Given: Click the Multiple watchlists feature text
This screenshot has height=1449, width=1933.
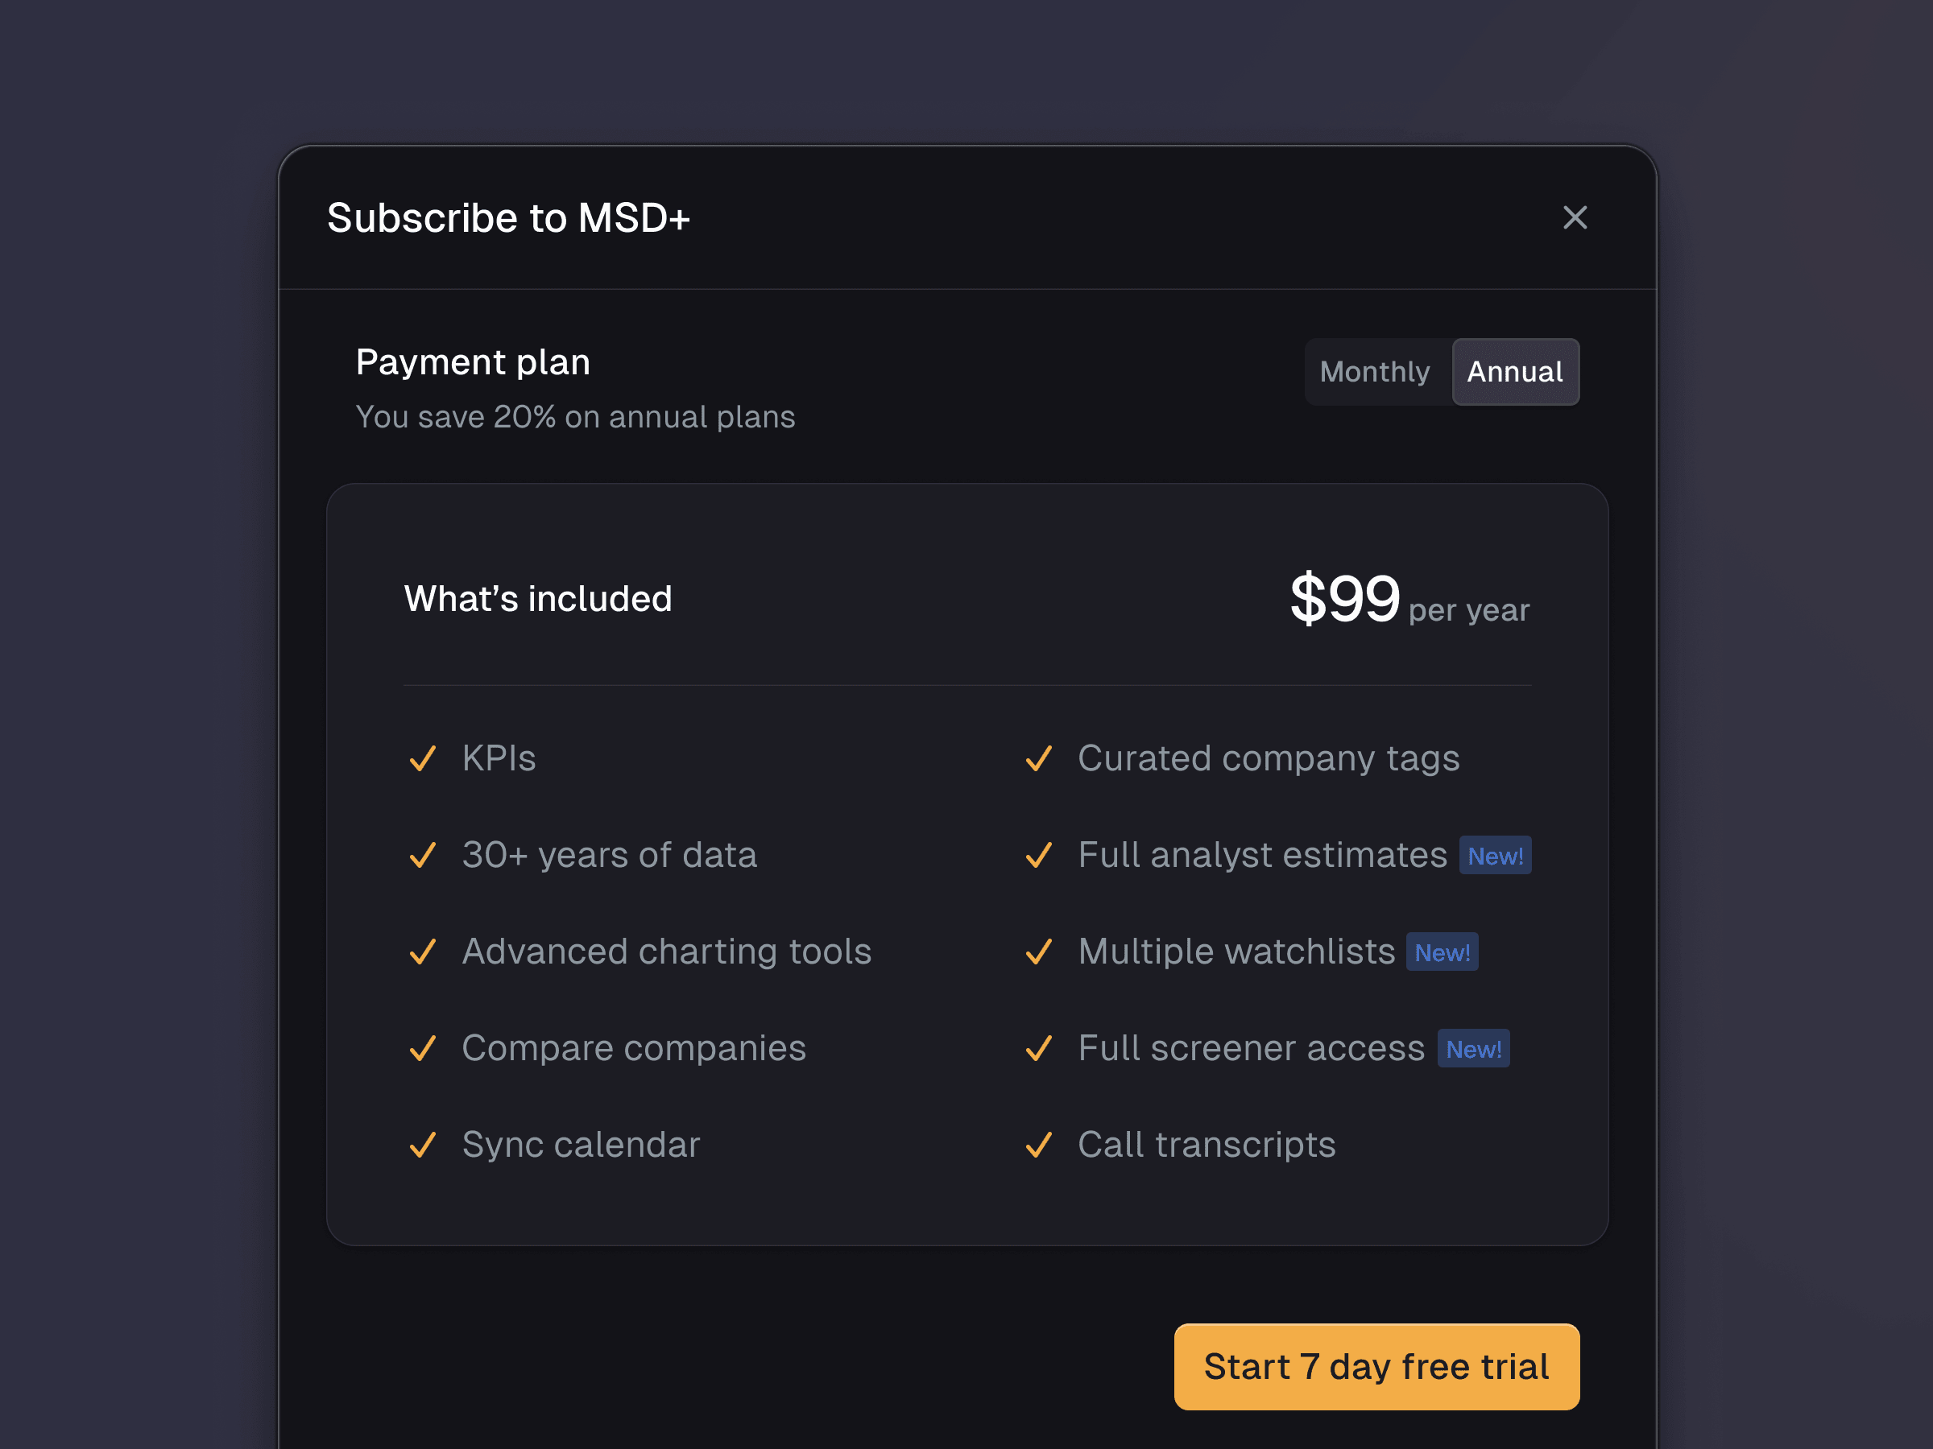Looking at the screenshot, I should click(1236, 952).
